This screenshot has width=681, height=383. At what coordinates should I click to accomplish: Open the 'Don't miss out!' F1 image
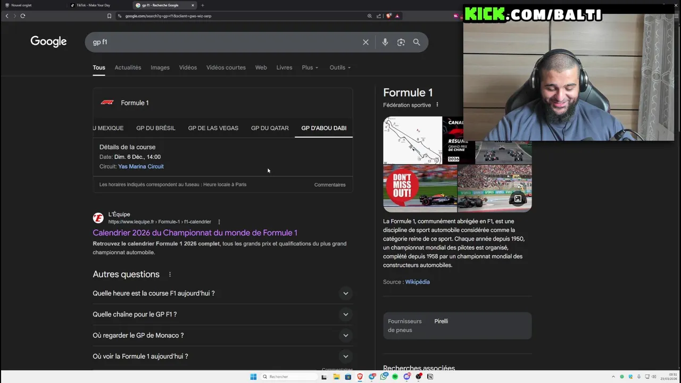click(420, 189)
